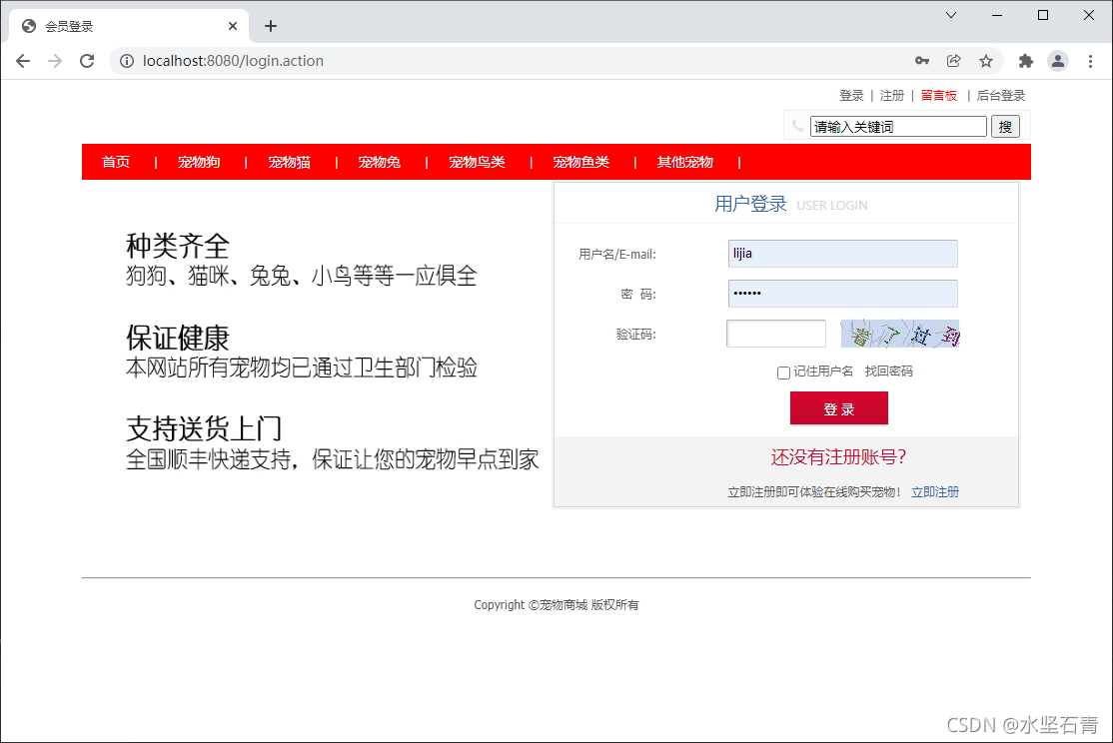Close the 会员登录 tab

tap(233, 26)
